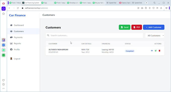Click the Payments money icon
The height and width of the screenshot is (92, 171).
tap(11, 37)
